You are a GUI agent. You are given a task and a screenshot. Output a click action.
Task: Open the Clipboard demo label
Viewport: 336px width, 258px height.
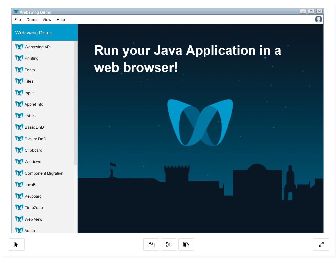pos(34,150)
